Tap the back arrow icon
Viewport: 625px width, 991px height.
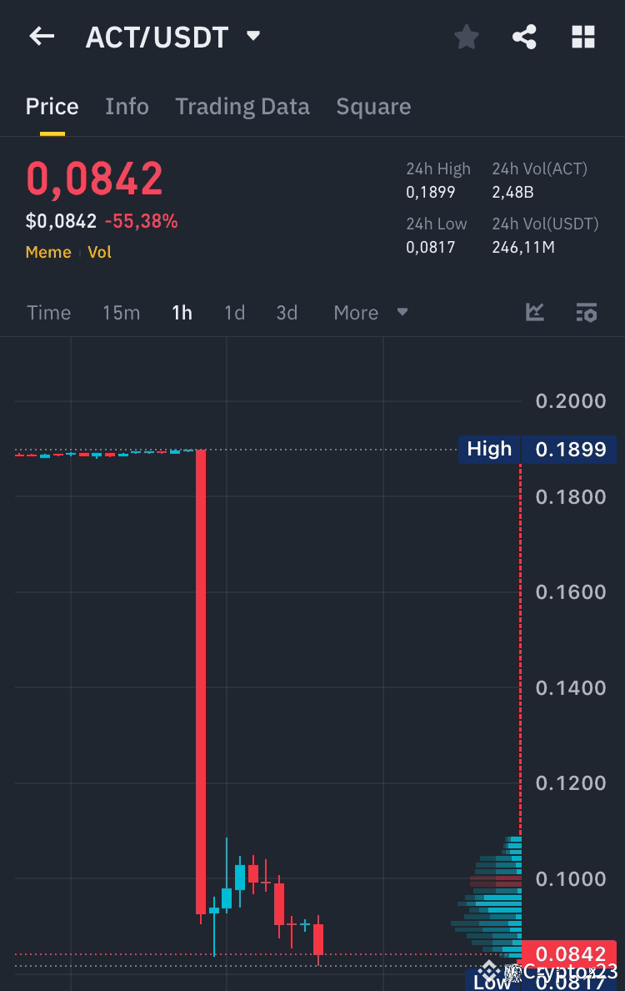tap(42, 36)
